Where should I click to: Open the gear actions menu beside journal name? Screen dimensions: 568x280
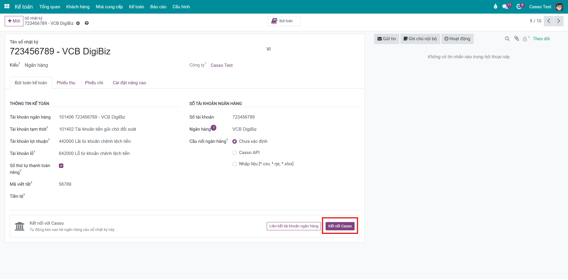tap(78, 23)
